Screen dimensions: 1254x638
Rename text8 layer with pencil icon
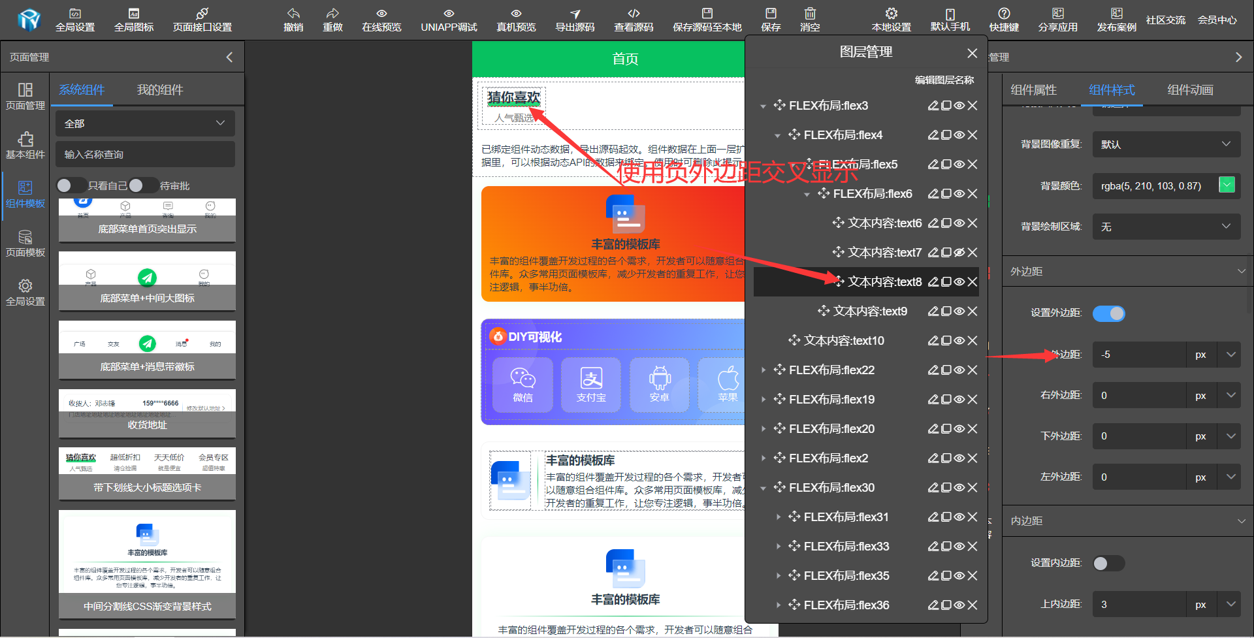click(933, 281)
